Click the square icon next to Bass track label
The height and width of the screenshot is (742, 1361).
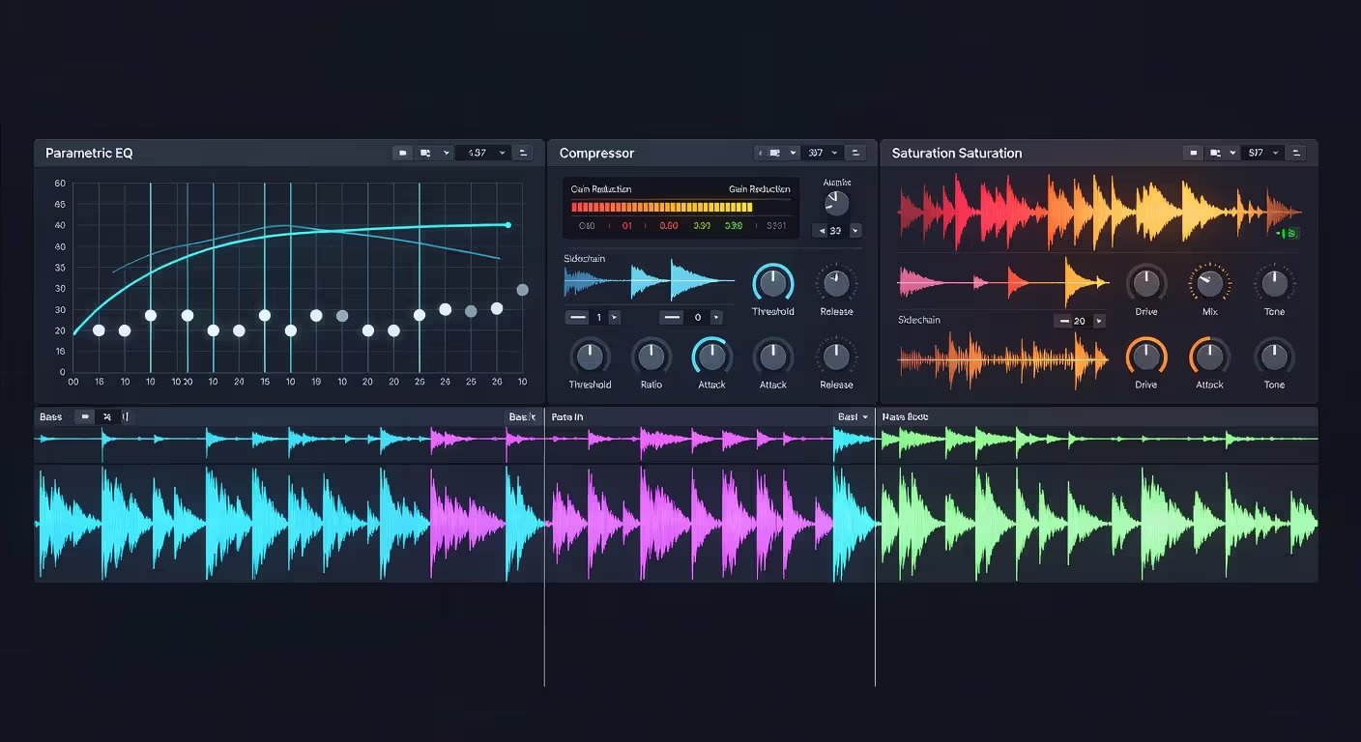pos(85,417)
